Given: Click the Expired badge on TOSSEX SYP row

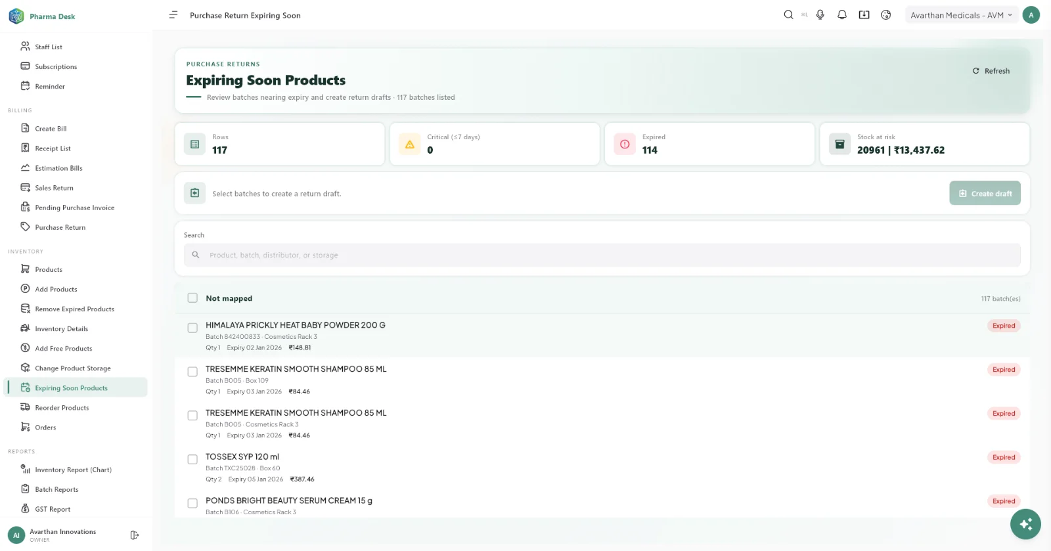Looking at the screenshot, I should tap(1004, 457).
